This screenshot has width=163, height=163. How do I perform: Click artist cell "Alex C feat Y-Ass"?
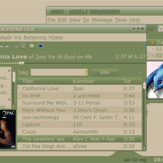tap(94, 139)
